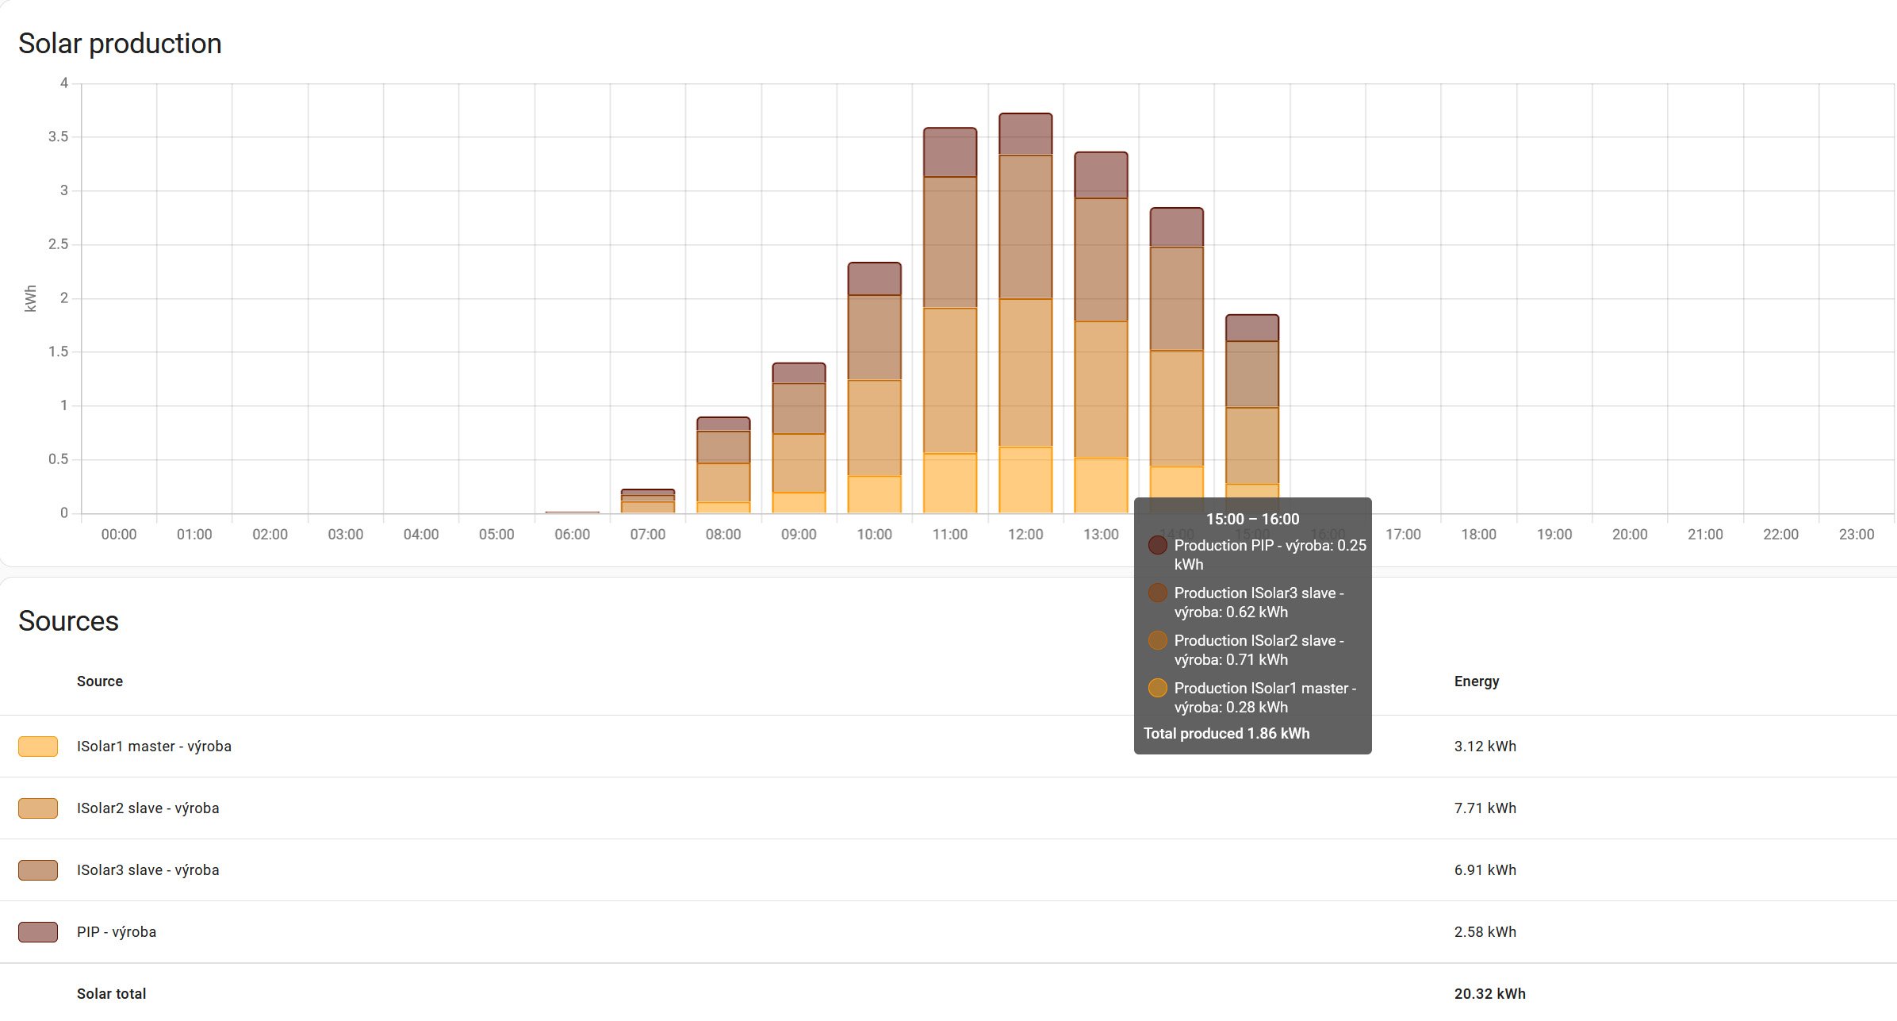Click the stacked bar for 11:00
Screen dimensions: 1897x1021
(x=950, y=321)
